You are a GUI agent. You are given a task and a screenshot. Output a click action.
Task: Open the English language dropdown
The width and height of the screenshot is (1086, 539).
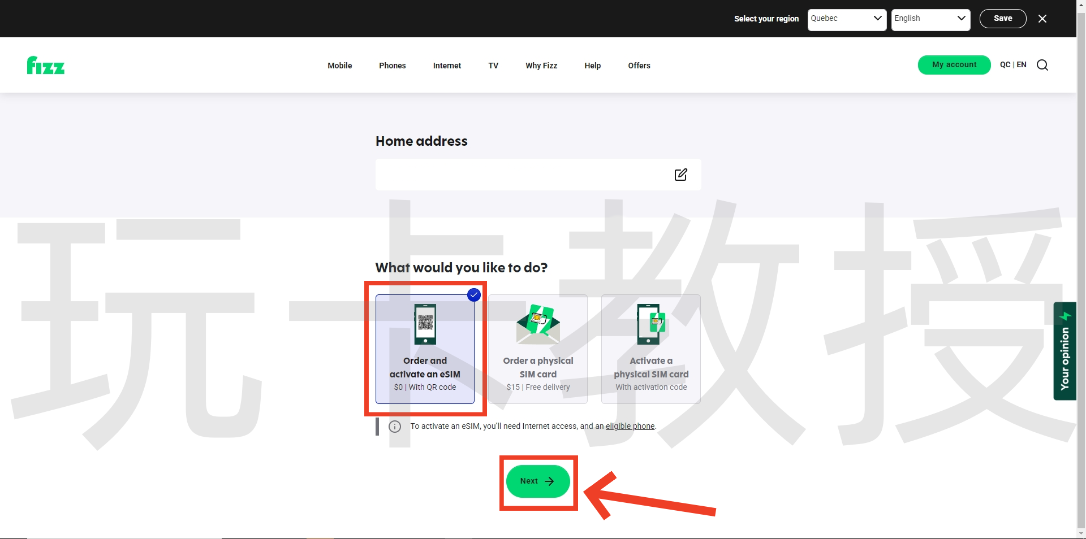pos(930,19)
